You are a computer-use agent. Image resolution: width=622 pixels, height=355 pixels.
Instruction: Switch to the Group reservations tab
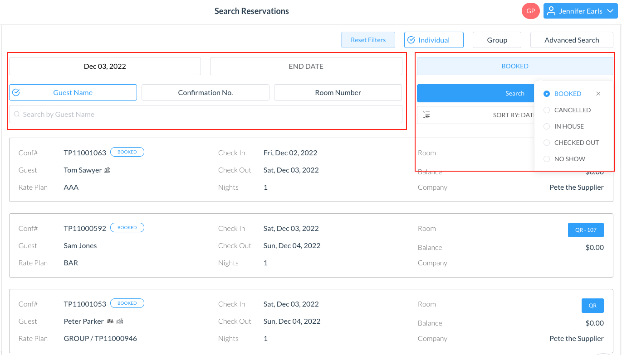click(x=497, y=40)
